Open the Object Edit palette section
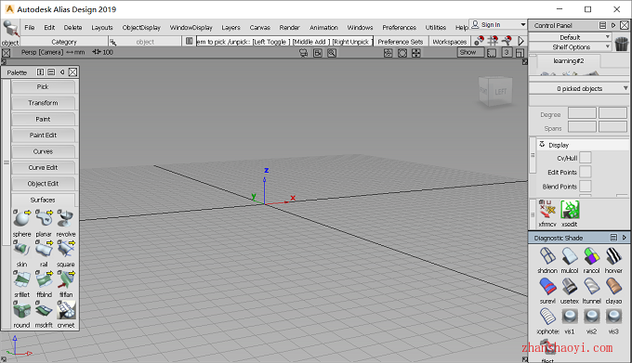632x363 pixels. click(x=43, y=184)
